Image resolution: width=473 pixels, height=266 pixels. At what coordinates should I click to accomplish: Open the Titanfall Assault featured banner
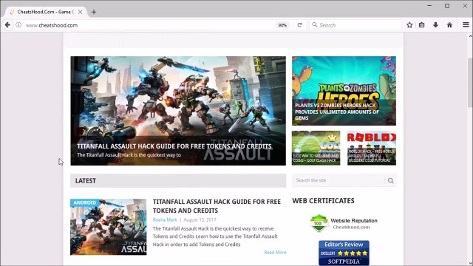click(178, 111)
